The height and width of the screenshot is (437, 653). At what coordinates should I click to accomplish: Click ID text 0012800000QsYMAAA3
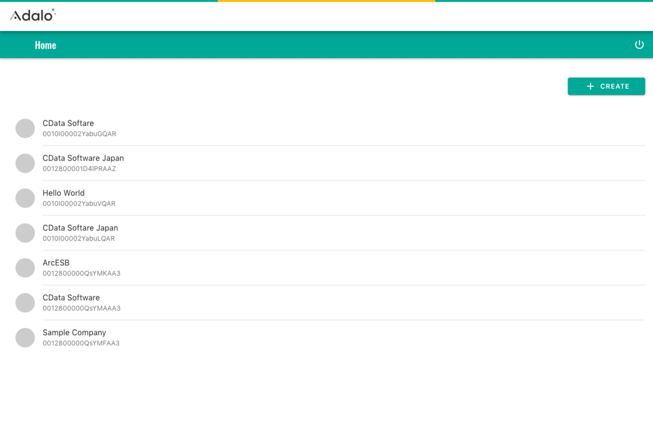[82, 308]
